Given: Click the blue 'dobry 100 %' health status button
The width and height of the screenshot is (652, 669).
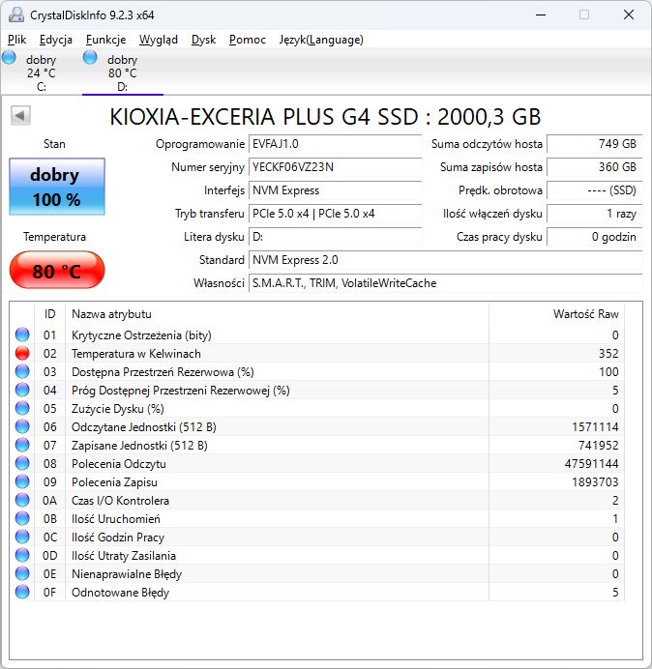Looking at the screenshot, I should click(x=57, y=187).
